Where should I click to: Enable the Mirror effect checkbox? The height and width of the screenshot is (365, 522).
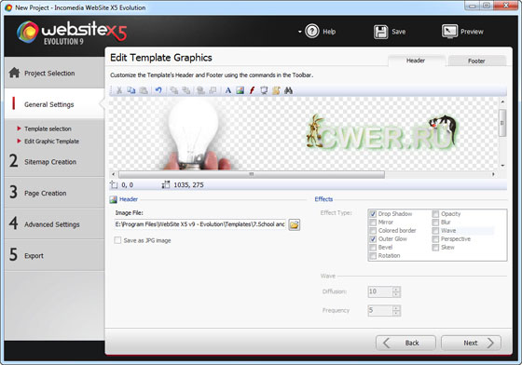click(x=373, y=222)
